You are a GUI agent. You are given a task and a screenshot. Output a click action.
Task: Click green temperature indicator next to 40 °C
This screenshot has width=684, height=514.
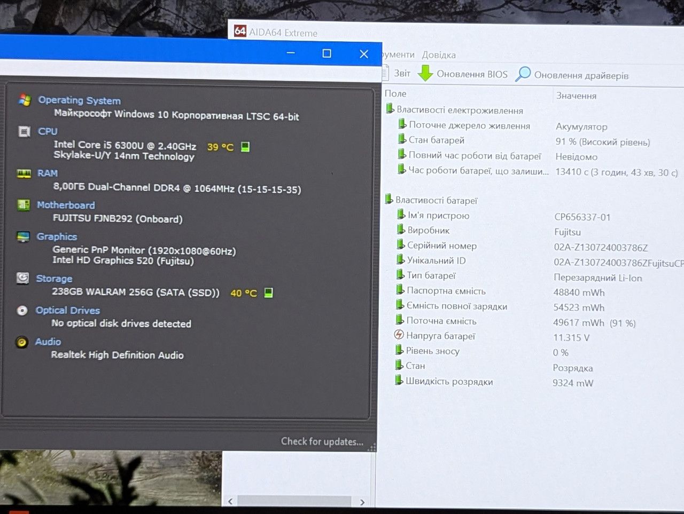[269, 292]
